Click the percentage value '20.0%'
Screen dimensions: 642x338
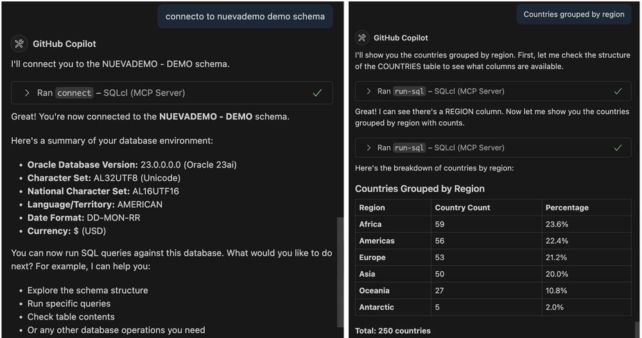pyautogui.click(x=557, y=274)
